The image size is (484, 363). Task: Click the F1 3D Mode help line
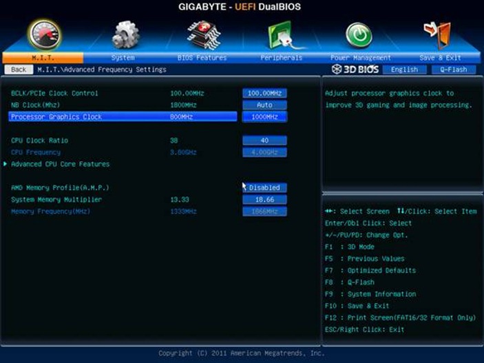click(350, 247)
